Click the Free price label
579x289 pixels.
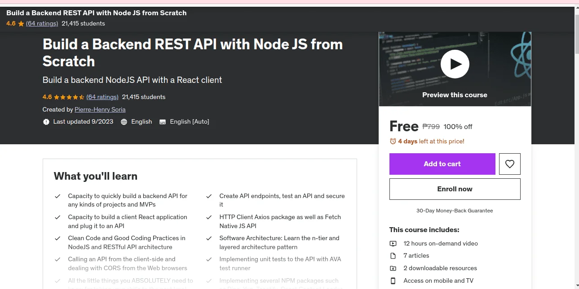click(x=404, y=126)
